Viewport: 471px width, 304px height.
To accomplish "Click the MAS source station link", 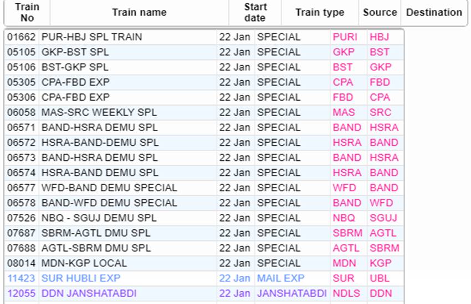I will coord(344,112).
